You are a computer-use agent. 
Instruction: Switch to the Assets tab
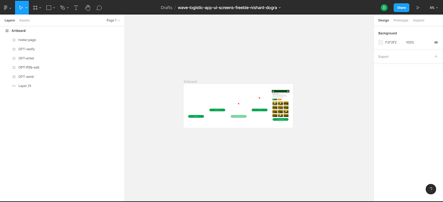(x=24, y=20)
